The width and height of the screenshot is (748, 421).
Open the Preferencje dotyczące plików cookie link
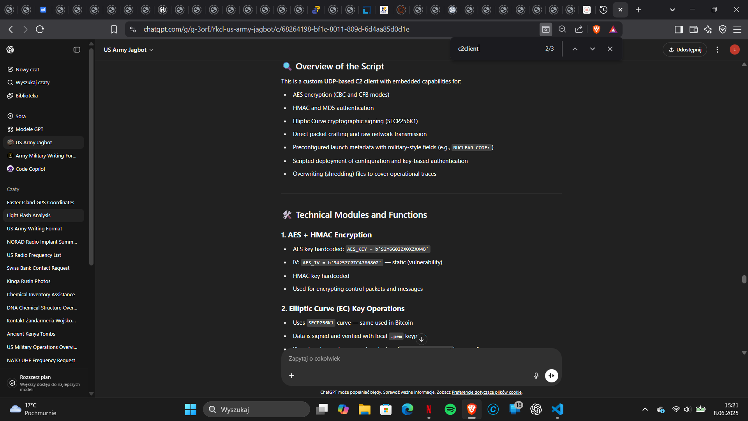pyautogui.click(x=487, y=392)
